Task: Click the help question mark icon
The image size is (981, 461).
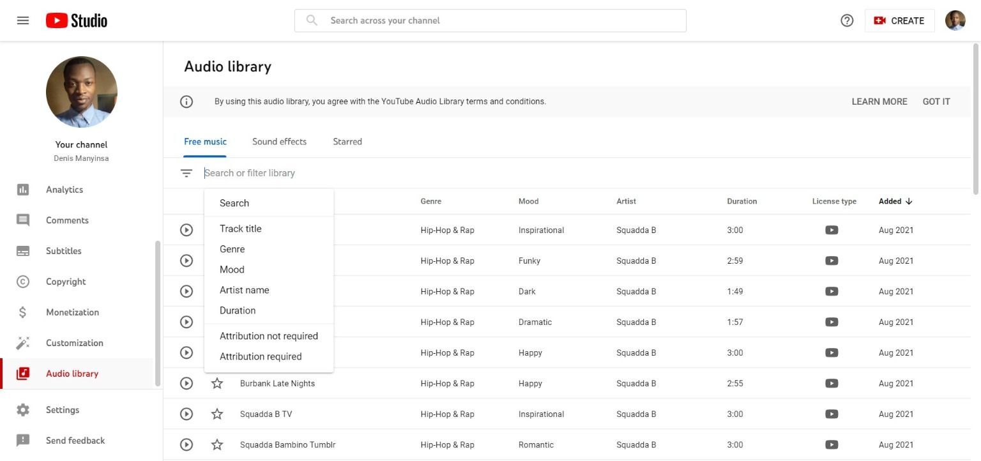Action: (x=846, y=20)
